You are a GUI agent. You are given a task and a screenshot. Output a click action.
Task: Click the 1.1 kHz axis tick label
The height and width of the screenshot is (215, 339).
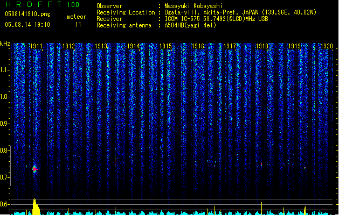(4, 70)
